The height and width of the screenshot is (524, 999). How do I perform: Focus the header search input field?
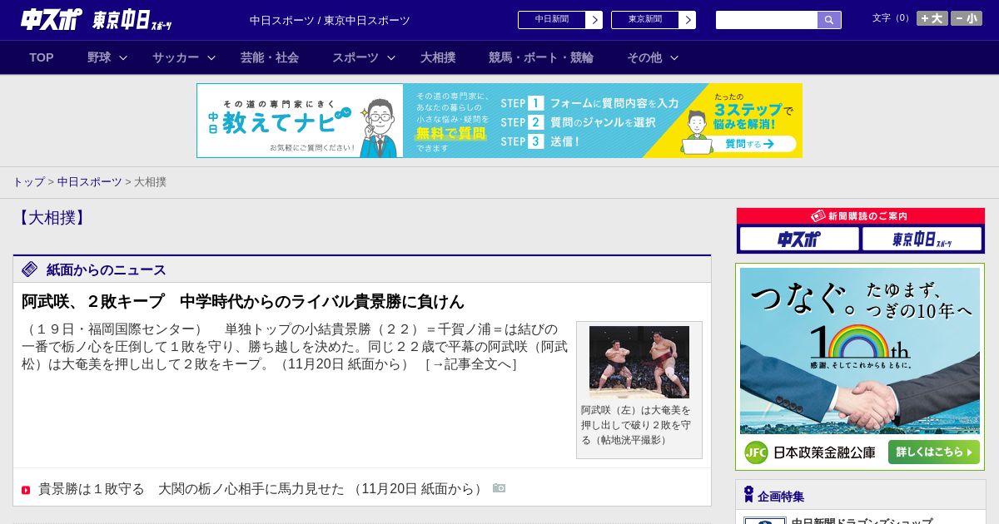click(767, 20)
